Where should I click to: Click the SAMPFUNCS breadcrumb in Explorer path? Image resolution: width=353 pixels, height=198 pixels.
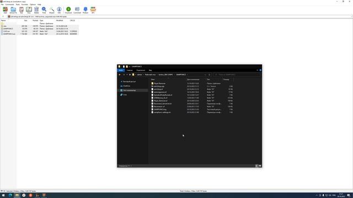[181, 75]
